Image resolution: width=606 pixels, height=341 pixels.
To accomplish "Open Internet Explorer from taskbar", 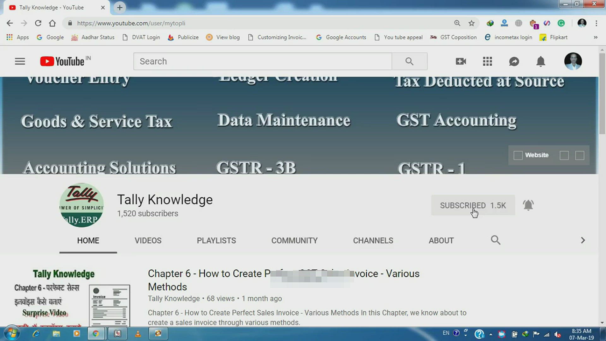I will click(x=36, y=333).
